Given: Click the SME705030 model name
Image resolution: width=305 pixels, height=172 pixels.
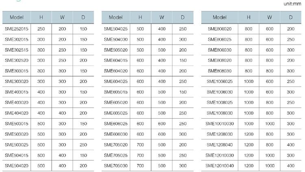Looking at the screenshot, I should coord(115,166).
